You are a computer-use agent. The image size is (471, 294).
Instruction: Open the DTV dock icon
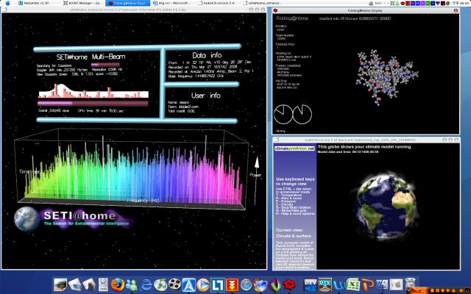click(325, 284)
